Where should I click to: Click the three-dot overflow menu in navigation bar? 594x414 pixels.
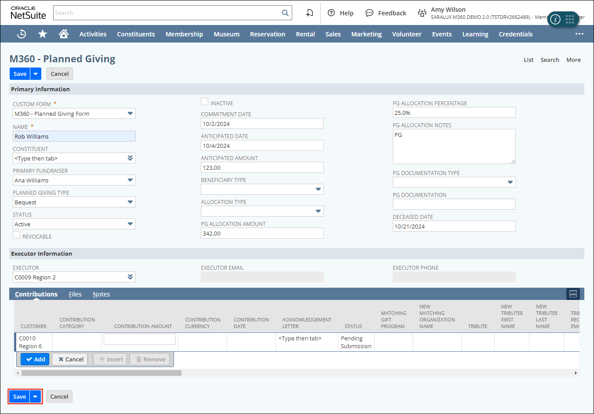pos(580,34)
